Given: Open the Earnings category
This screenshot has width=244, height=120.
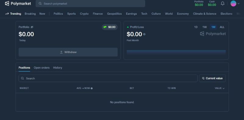Looking at the screenshot, I should pos(131,14).
